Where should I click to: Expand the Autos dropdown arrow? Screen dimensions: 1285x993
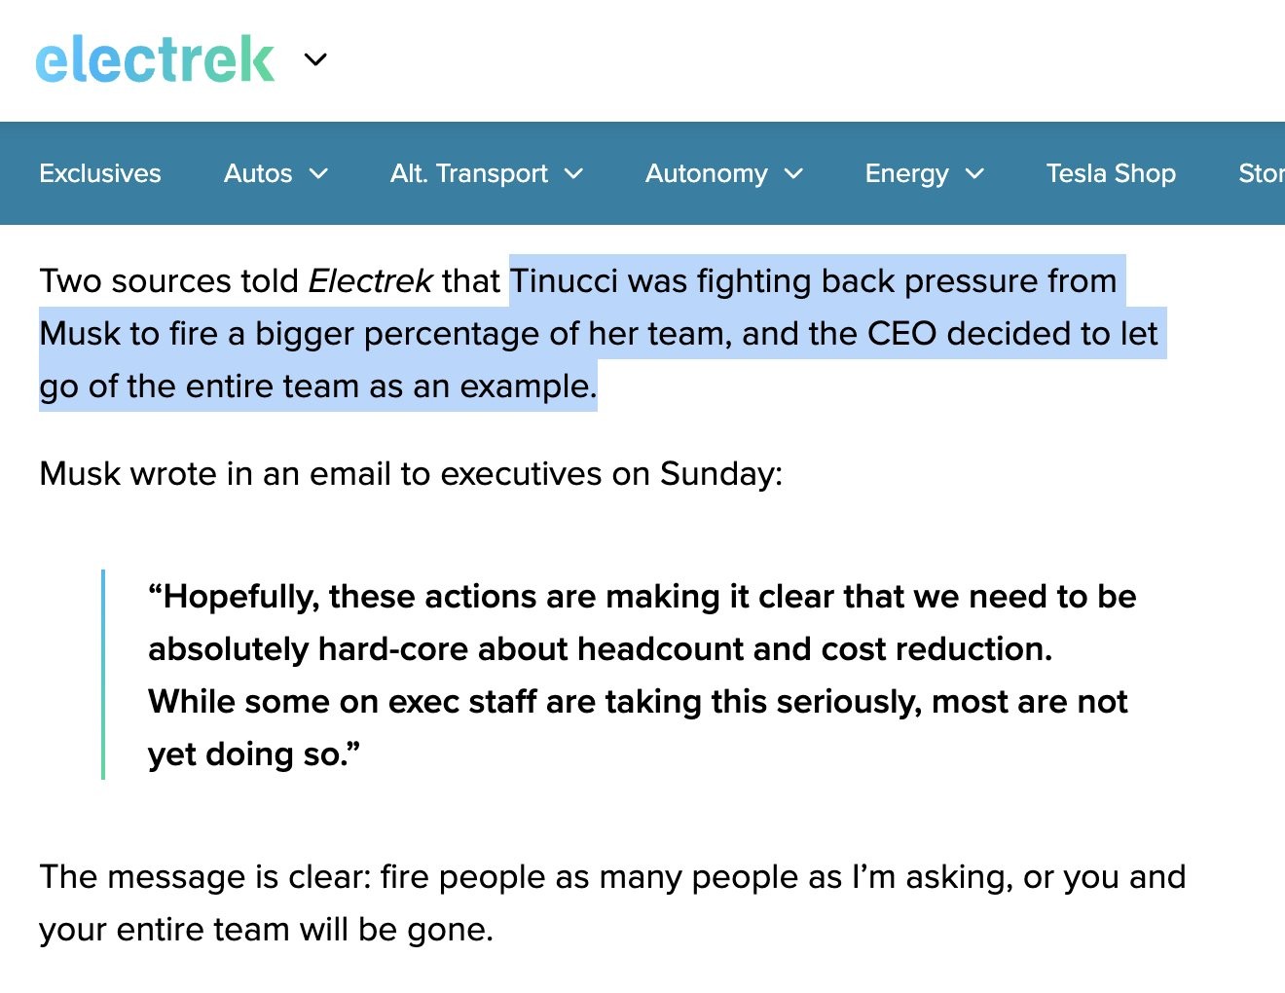point(319,174)
